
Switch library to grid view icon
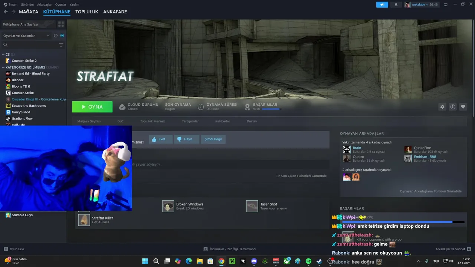click(61, 24)
